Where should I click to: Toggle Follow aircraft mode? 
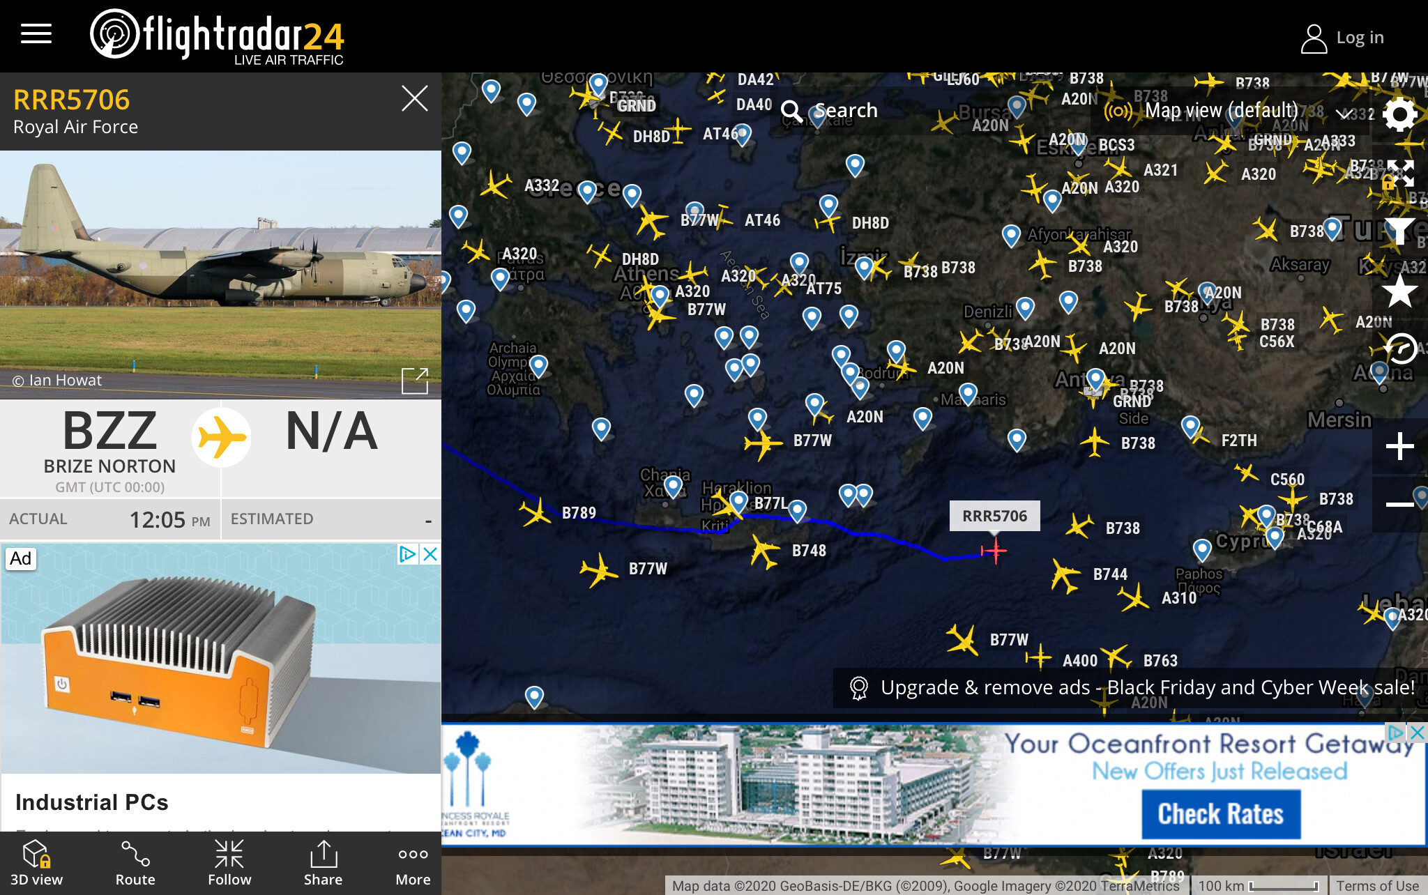click(x=229, y=864)
